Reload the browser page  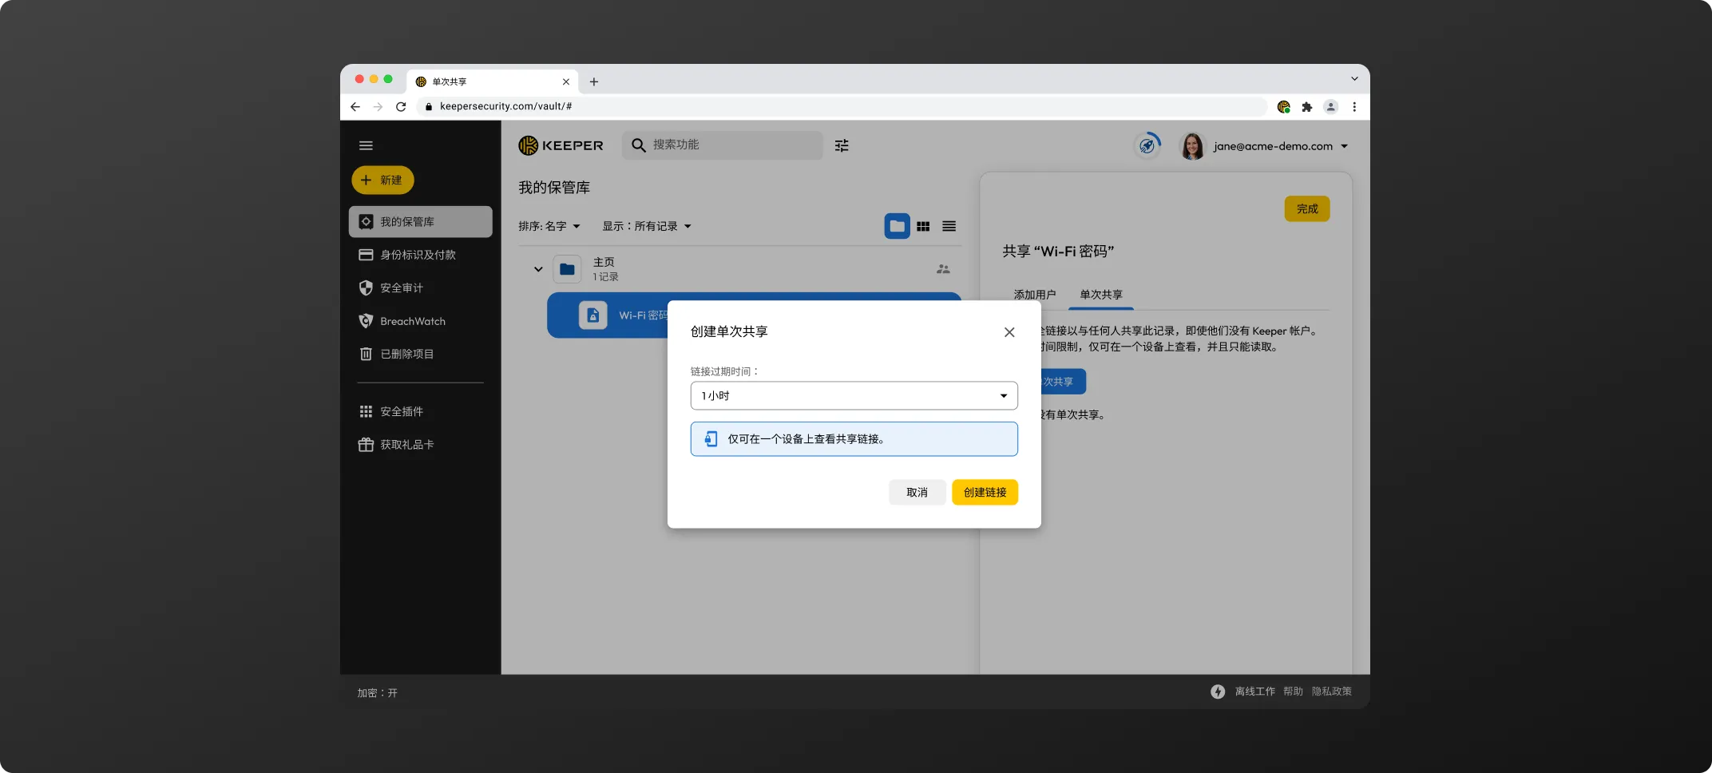point(401,107)
